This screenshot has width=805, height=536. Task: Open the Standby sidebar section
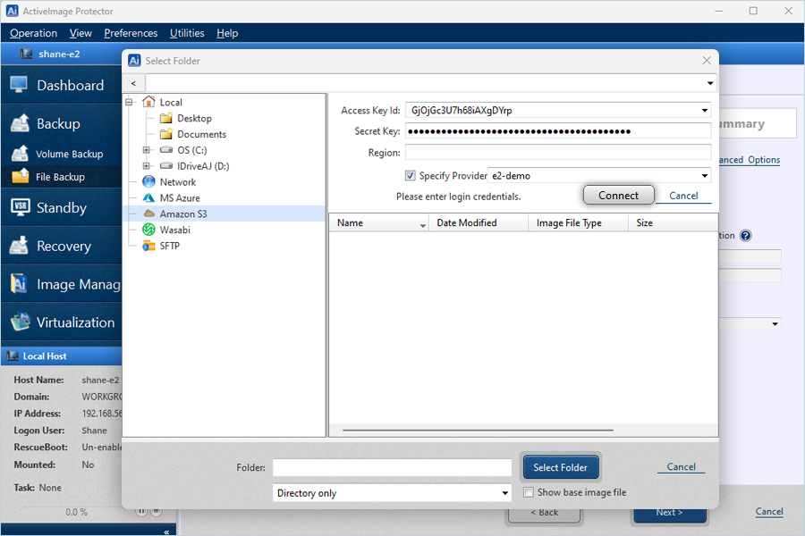click(x=62, y=208)
